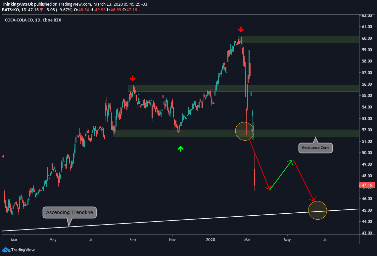
Task: Click the red 47.16 current price tag
Action: [x=367, y=185]
